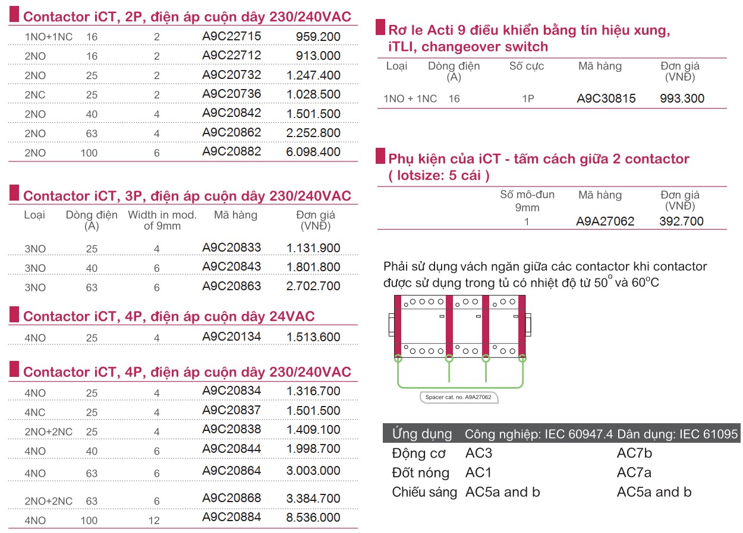Image resolution: width=743 pixels, height=533 pixels.
Task: Select product code A9C20864
Action: point(231,470)
